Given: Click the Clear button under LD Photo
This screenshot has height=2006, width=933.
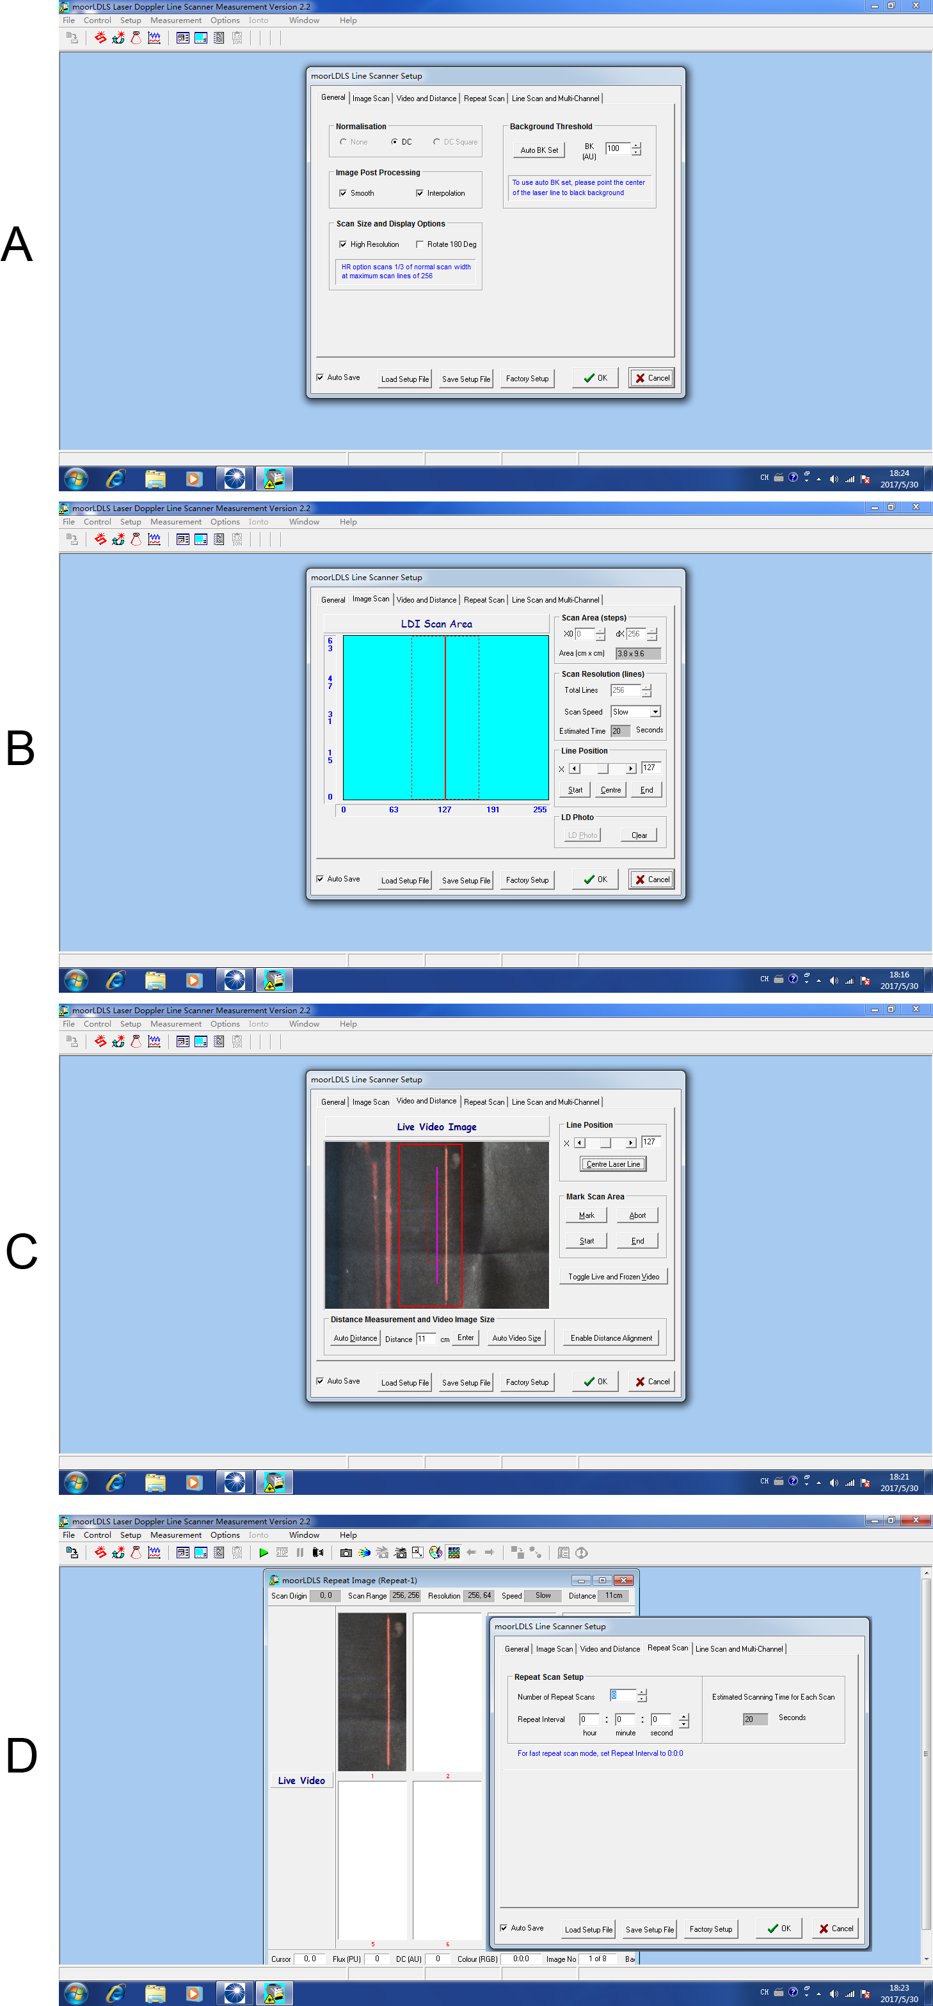Looking at the screenshot, I should pos(639,835).
